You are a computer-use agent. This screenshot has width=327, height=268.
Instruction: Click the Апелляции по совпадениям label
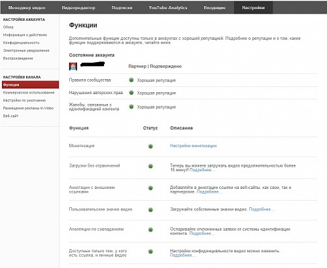coord(96,229)
